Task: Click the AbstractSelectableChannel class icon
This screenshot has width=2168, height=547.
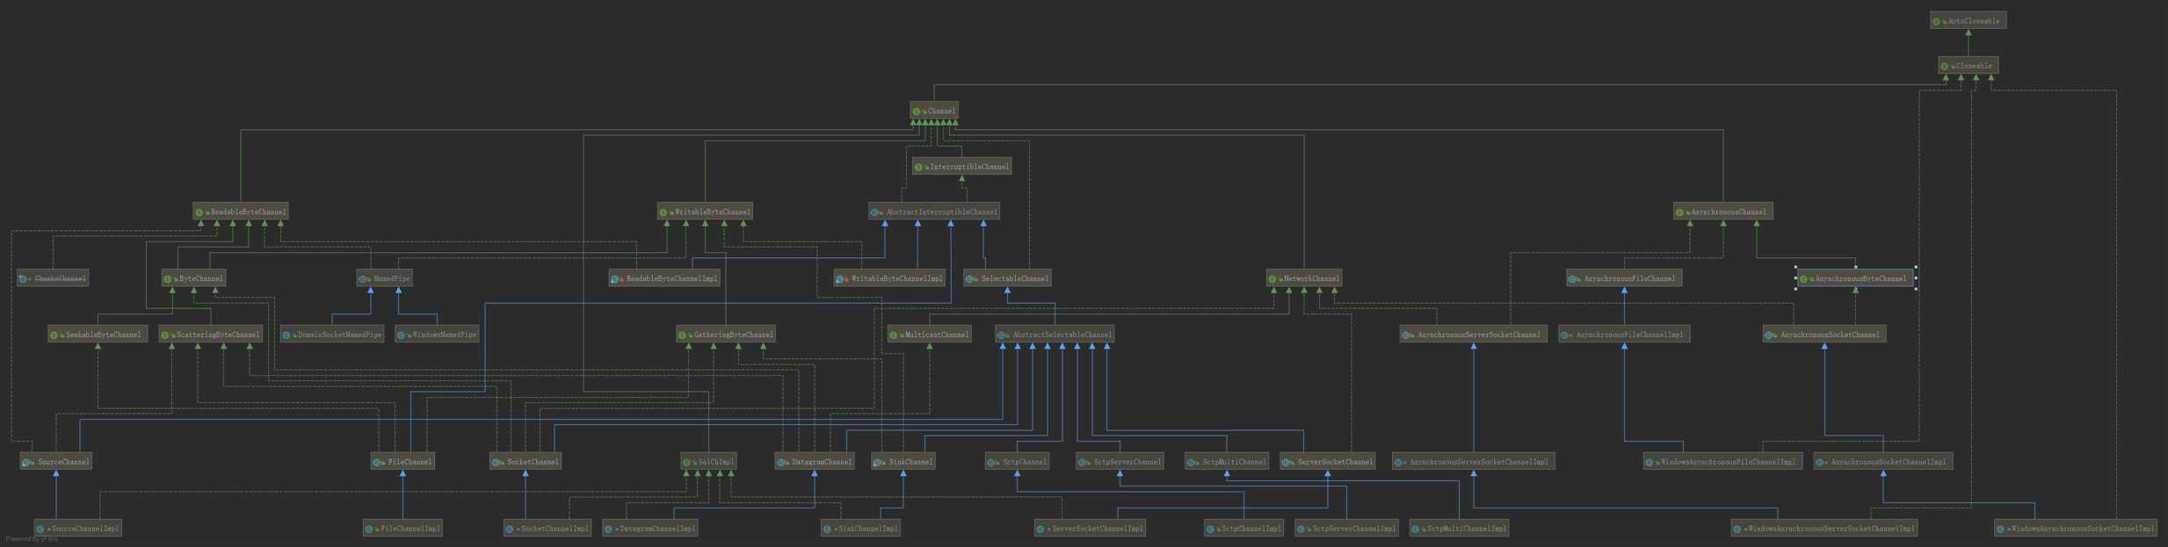Action: pyautogui.click(x=1002, y=335)
